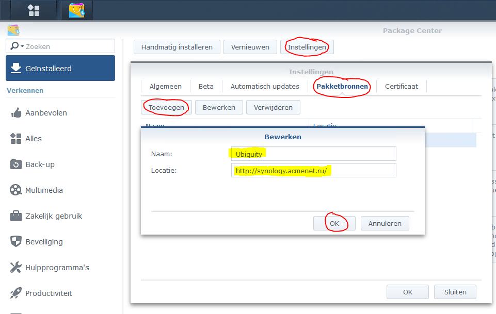Click the Package Center window title icon

[x=13, y=30]
